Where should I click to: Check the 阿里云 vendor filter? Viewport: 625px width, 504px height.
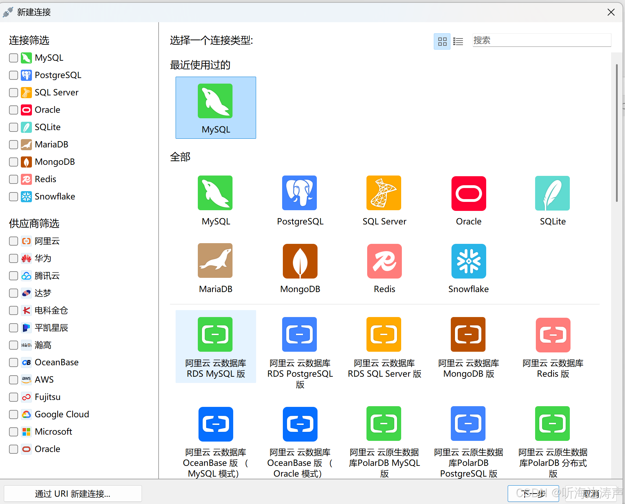13,241
